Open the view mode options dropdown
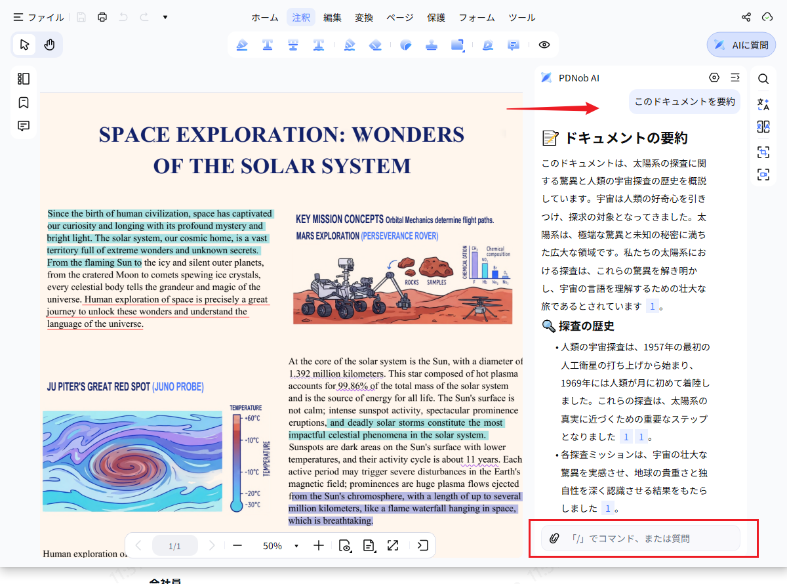Image resolution: width=787 pixels, height=584 pixels. [345, 545]
